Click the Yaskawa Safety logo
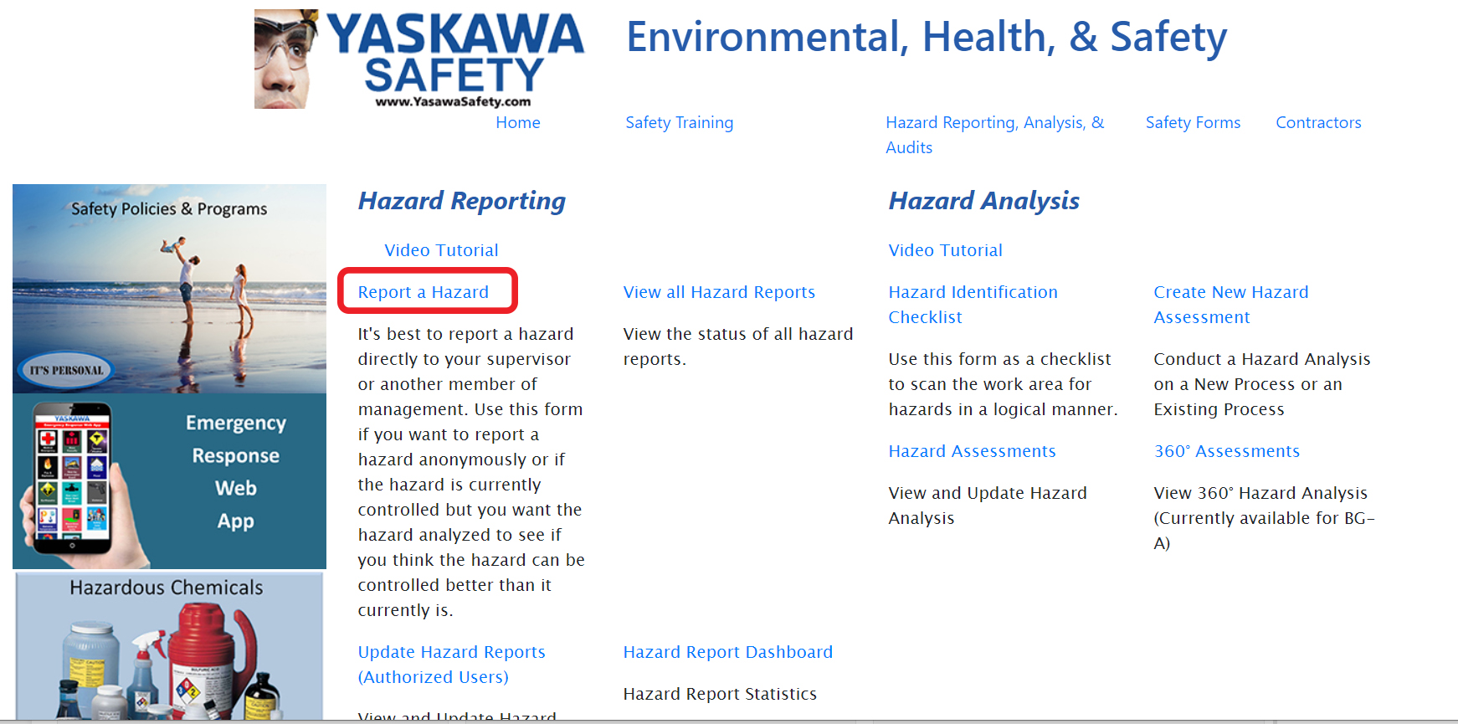 click(x=419, y=59)
